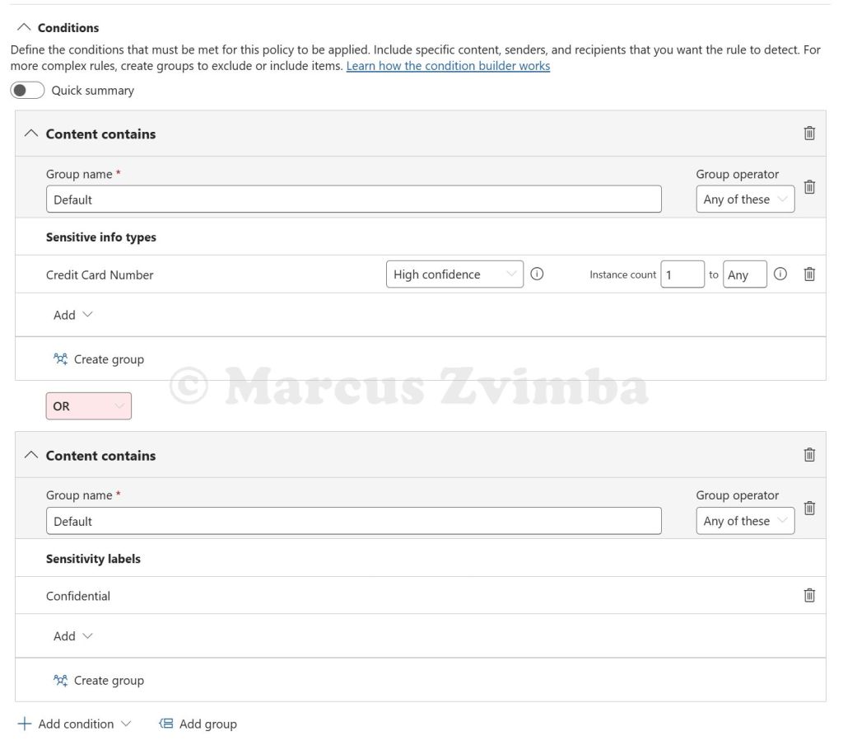
Task: Delete the first Default group
Action: click(x=809, y=187)
